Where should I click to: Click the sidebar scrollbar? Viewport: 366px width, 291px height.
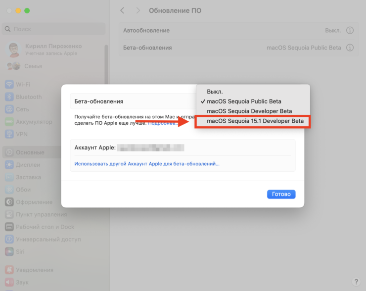(x=106, y=65)
